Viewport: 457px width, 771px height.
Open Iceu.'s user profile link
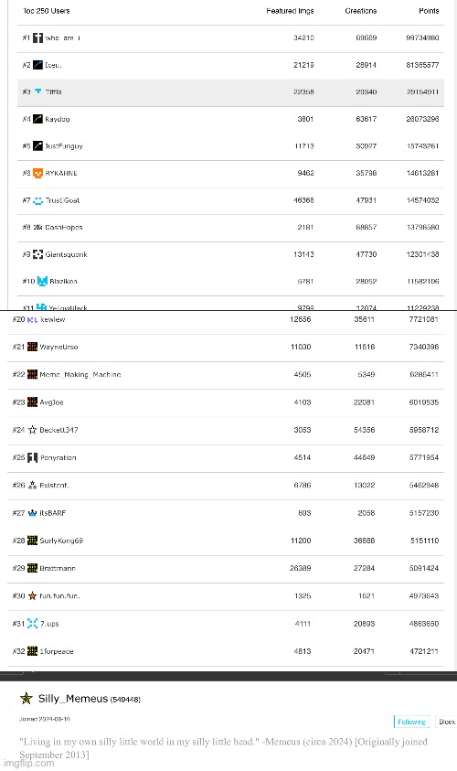click(53, 65)
